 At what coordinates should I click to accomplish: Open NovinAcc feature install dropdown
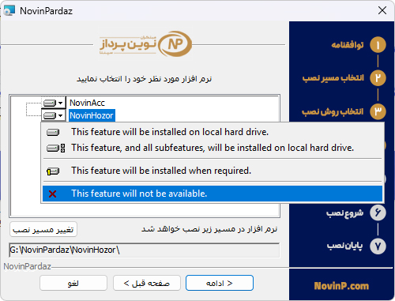click(54, 103)
